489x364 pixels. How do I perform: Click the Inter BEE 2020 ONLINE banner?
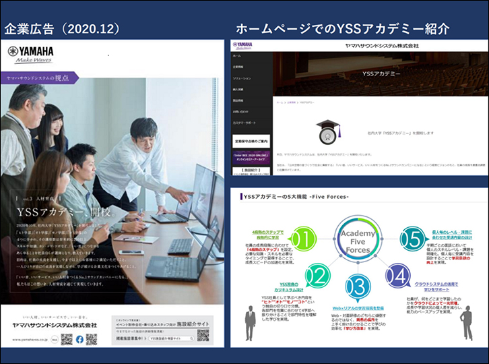[251, 157]
